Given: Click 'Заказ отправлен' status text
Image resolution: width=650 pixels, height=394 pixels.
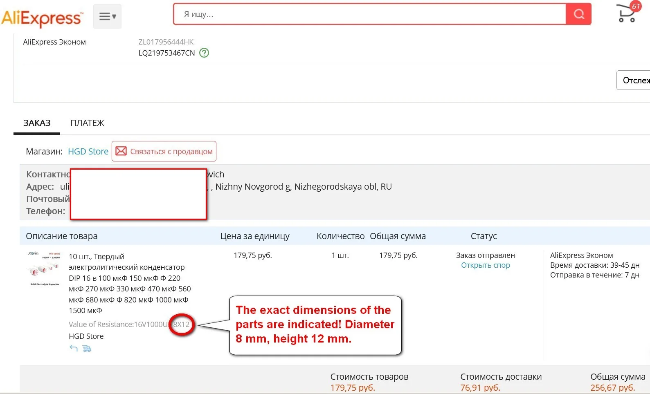Looking at the screenshot, I should click(x=486, y=255).
